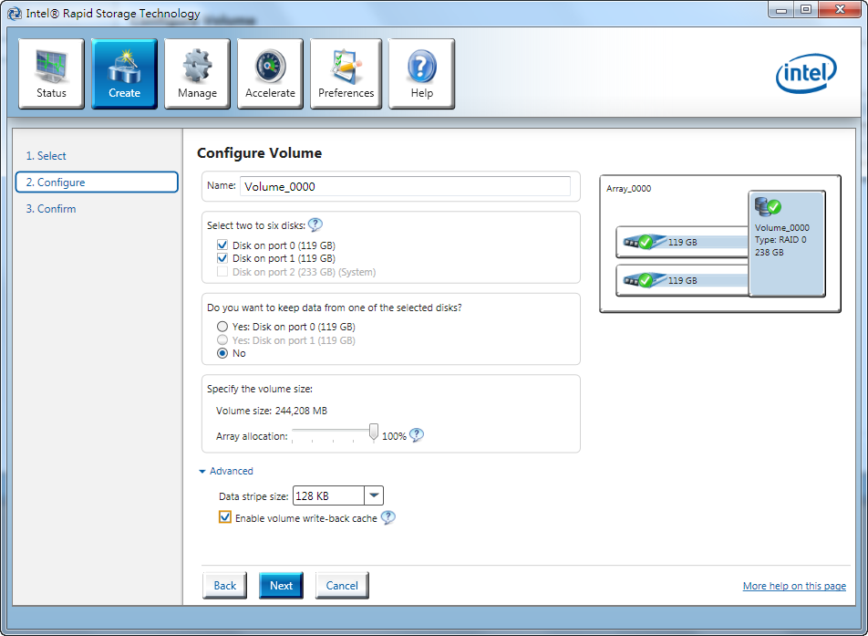The width and height of the screenshot is (868, 636).
Task: Click help icon beside write-back cache option
Action: (387, 517)
